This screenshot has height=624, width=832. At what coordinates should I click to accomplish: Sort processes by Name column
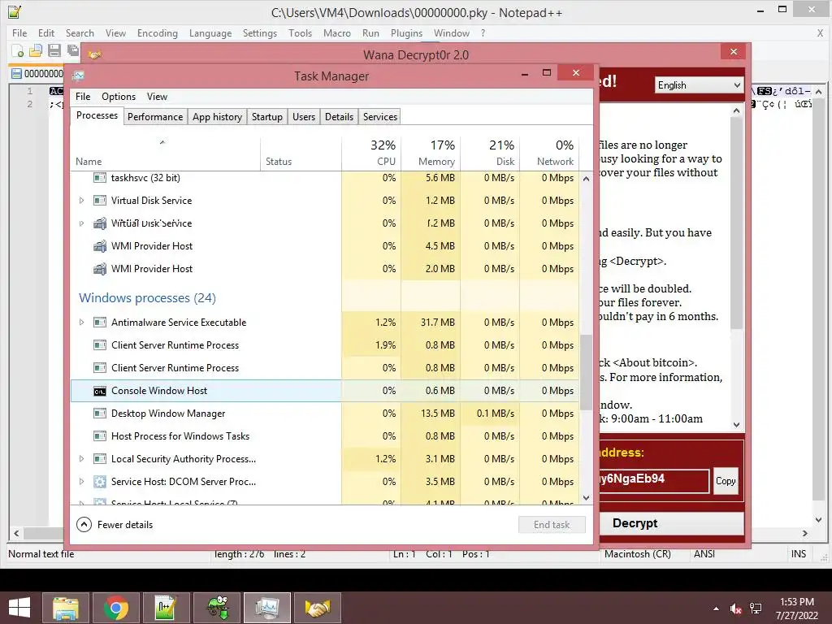click(x=165, y=154)
